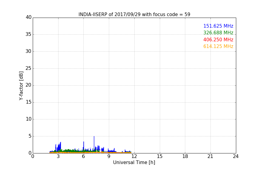Click the x-axis tick label 24
262x175 pixels.
[236, 156]
